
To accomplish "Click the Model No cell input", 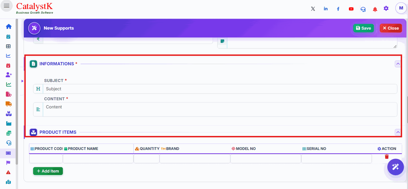I will 266,159.
